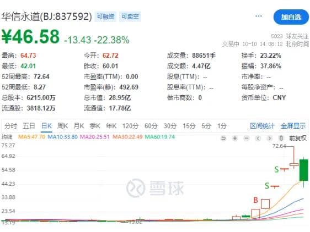Click the 今开 value 62.72

110,56
